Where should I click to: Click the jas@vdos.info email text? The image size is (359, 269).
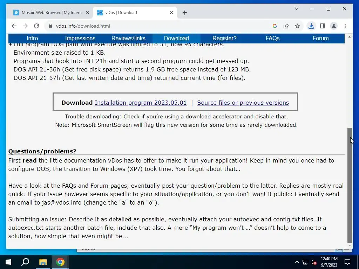(x=61, y=202)
